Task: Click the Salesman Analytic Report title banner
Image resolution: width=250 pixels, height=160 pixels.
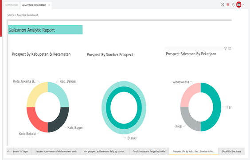Action: pyautogui.click(x=45, y=30)
